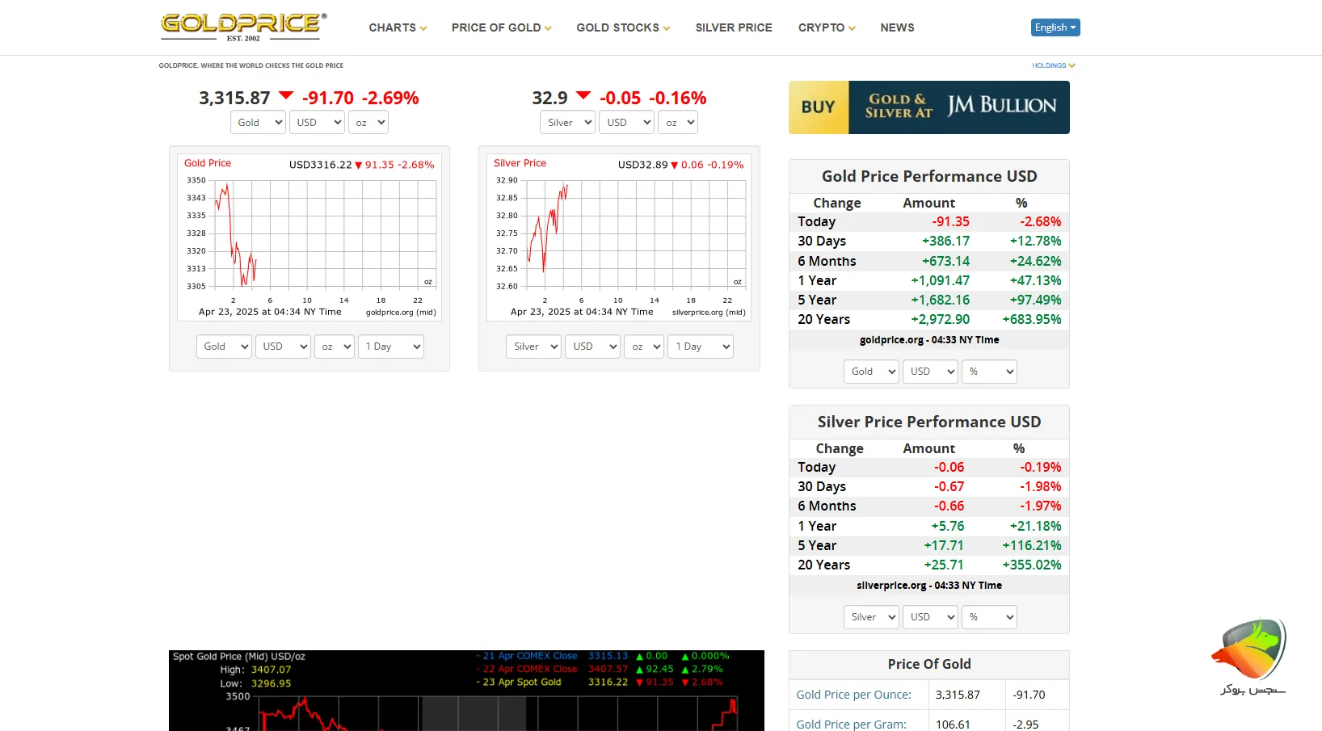Open the Silver metal dropdown in Silver Performance

point(871,617)
